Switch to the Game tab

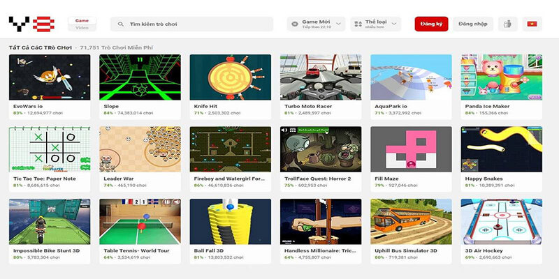tap(82, 20)
